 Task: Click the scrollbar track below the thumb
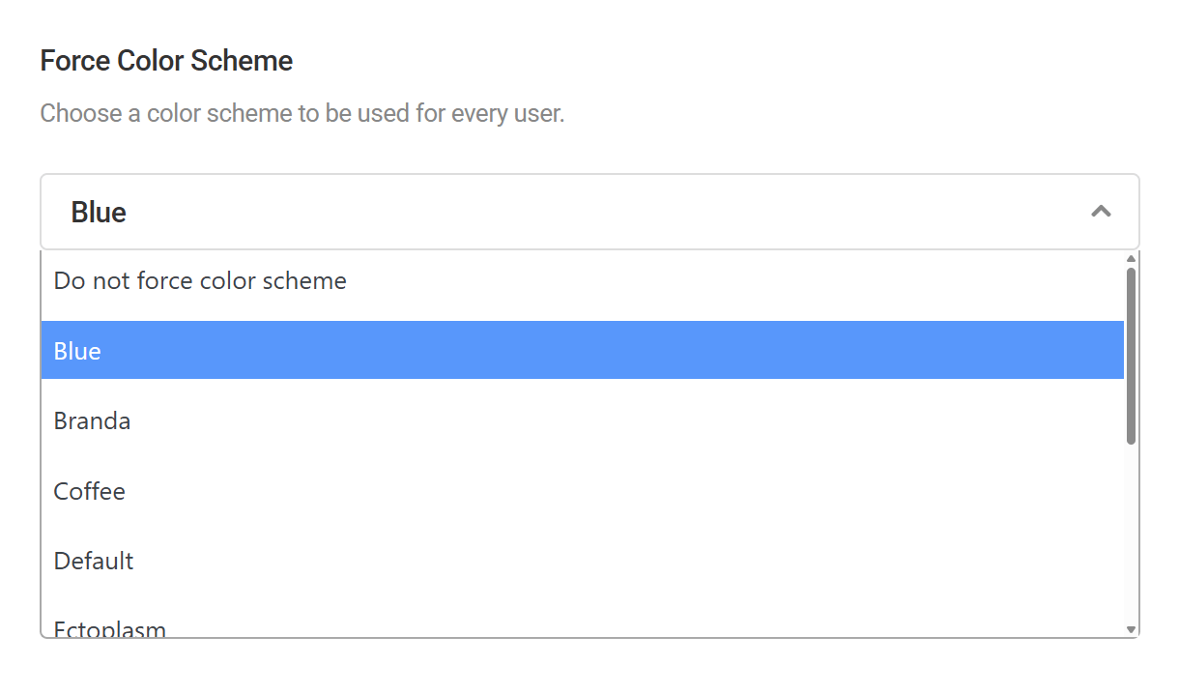coord(1131,532)
